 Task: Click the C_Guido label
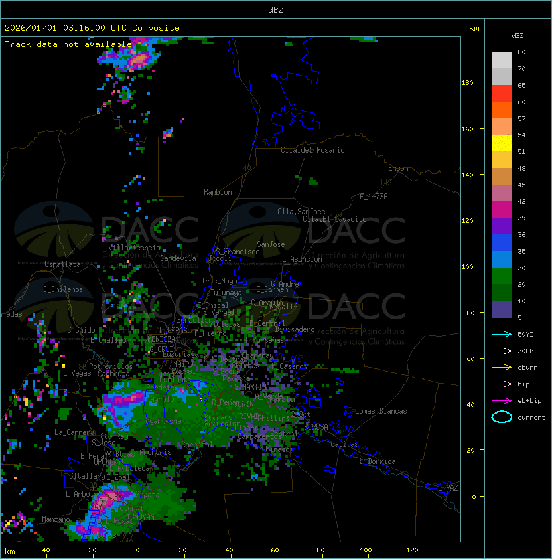coord(81,330)
